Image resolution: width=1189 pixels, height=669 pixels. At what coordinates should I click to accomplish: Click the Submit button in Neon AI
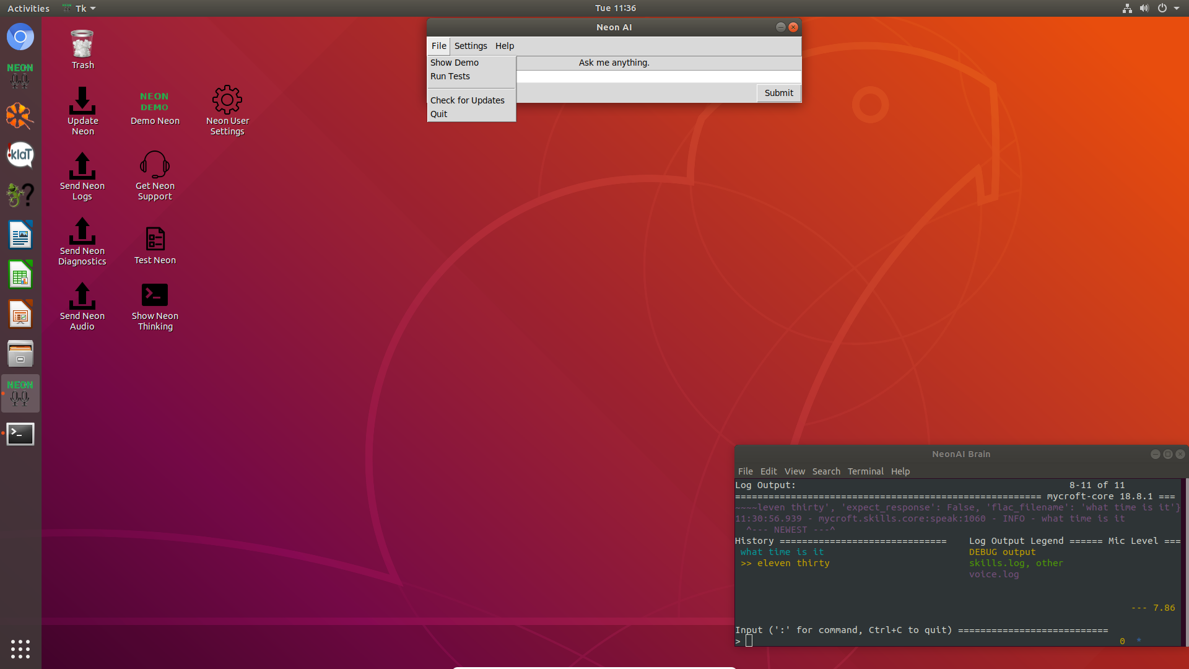(x=778, y=93)
